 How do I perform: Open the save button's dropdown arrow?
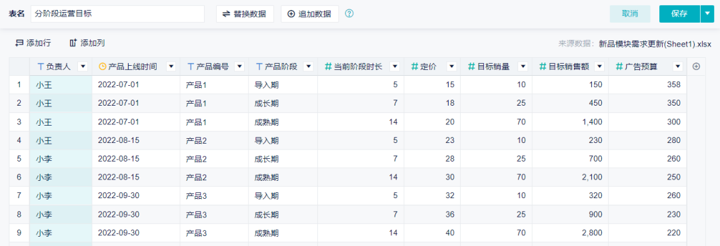point(707,14)
